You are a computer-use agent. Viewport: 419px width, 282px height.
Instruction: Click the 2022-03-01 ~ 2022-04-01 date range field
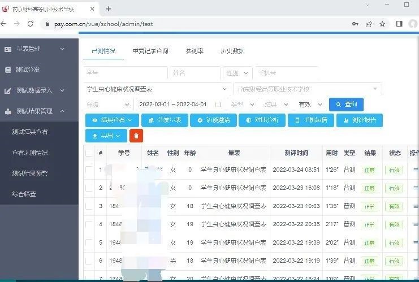[x=172, y=105]
